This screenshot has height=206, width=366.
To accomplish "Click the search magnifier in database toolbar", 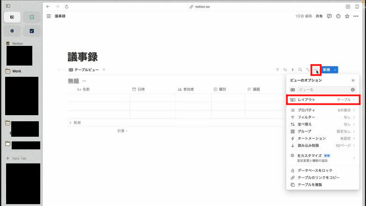I will pos(300,70).
